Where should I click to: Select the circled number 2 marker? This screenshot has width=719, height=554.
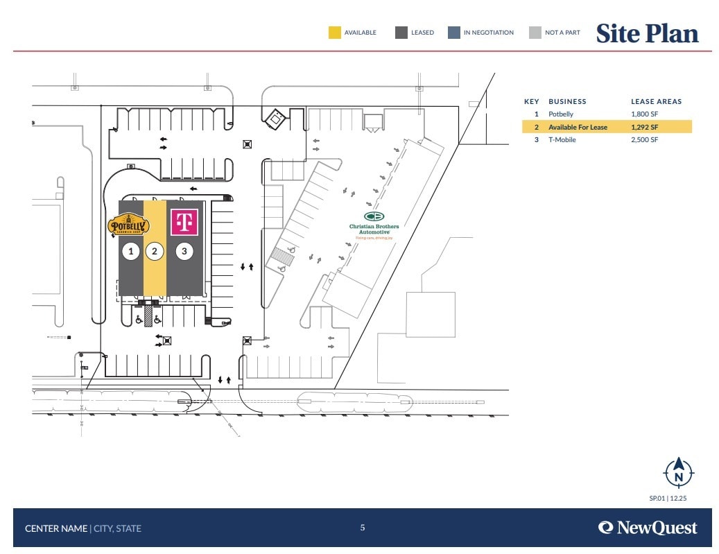coord(155,251)
